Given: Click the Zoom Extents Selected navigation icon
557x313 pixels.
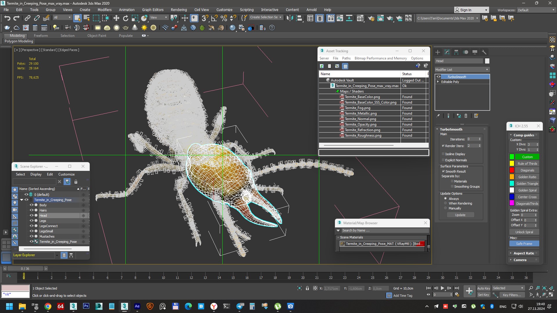Looking at the screenshot, I should pyautogui.click(x=544, y=288).
